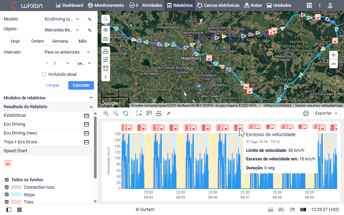The height and width of the screenshot is (215, 344).
Task: Print the report
Action: 306,113
